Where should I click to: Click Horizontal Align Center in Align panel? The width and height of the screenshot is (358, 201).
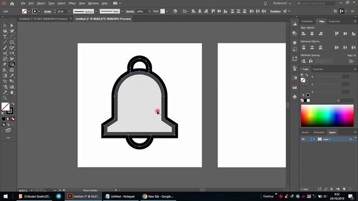tap(312, 33)
